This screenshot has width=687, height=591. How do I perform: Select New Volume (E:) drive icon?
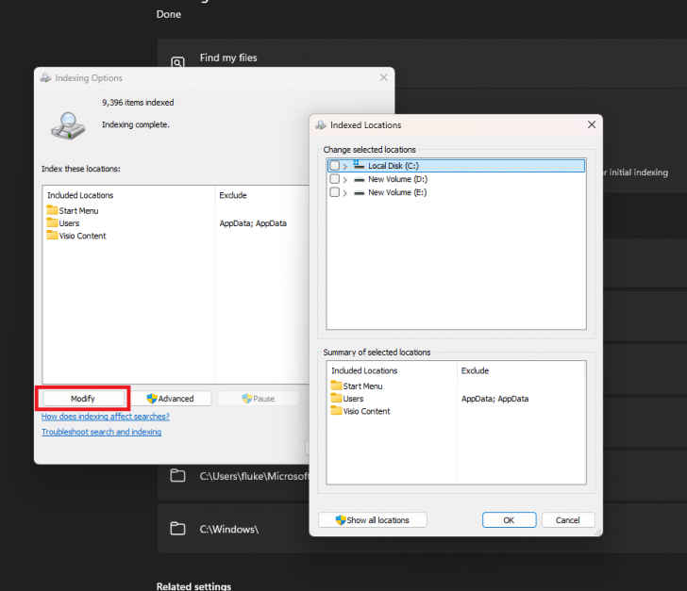360,192
